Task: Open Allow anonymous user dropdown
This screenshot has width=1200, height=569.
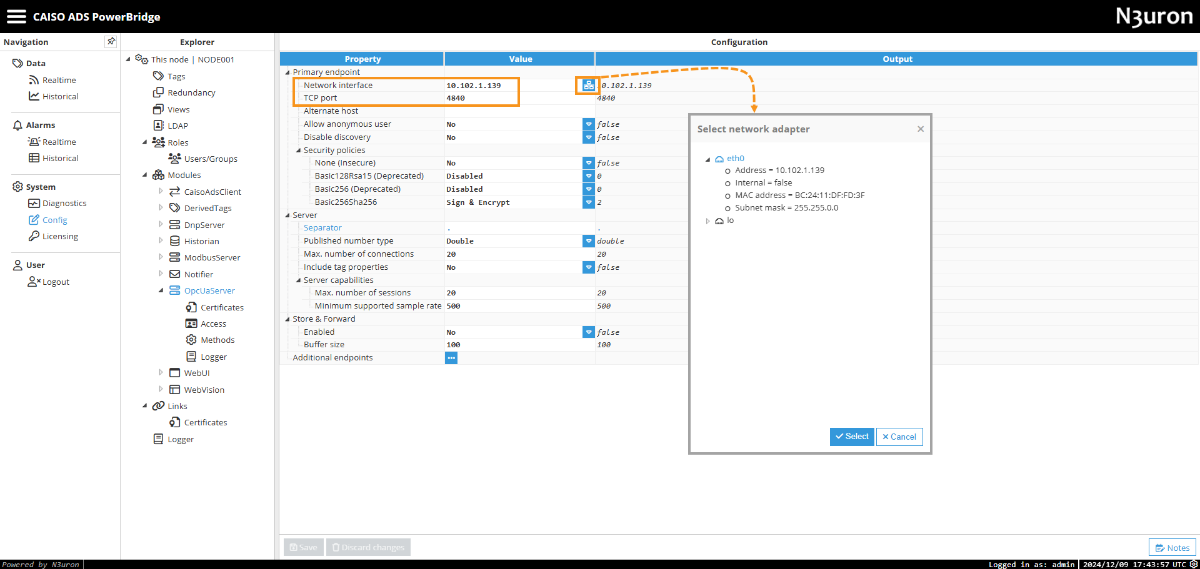Action: [588, 124]
